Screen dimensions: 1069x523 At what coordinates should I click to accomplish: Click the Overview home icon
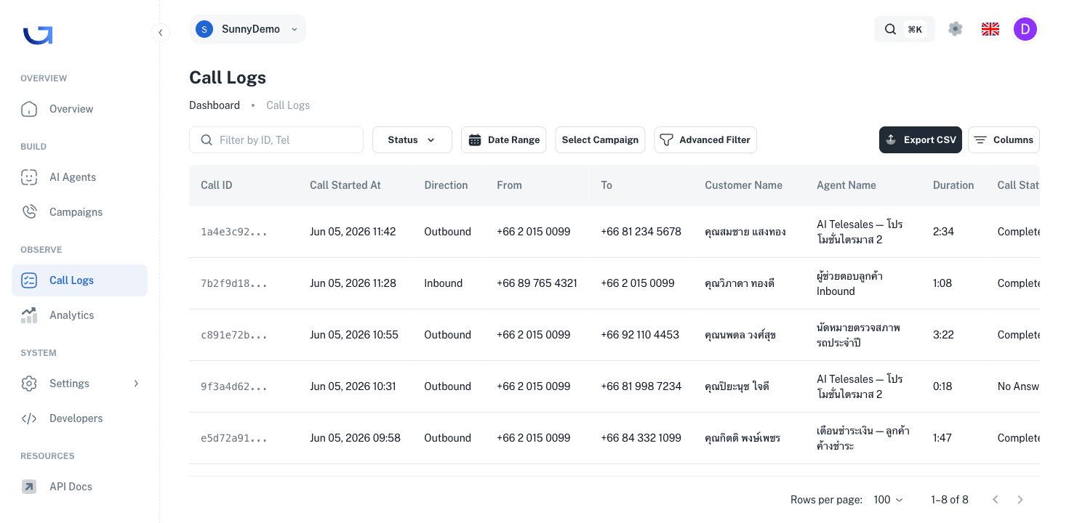coord(29,109)
